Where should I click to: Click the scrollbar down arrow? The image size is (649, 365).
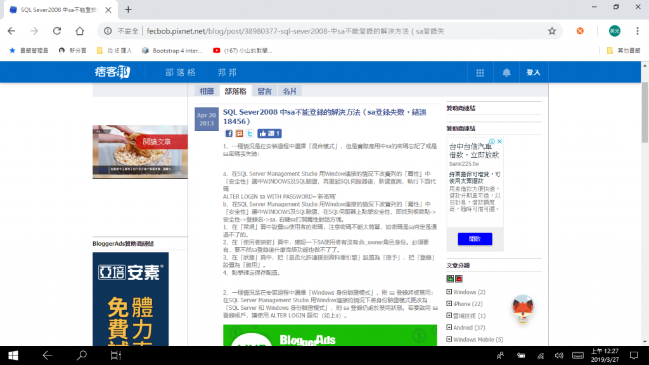pos(645,342)
